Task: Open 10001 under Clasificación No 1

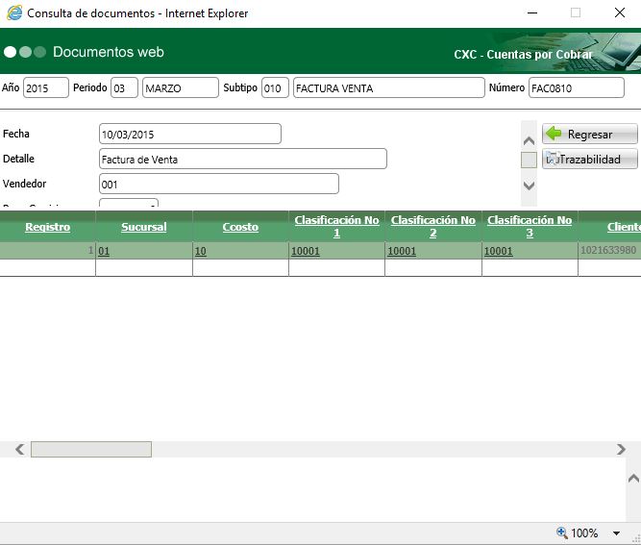Action: 306,251
